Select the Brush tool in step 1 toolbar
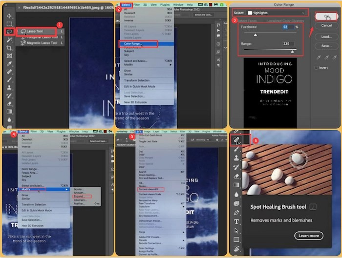Screen dimensions: 342x258 pos(9,79)
